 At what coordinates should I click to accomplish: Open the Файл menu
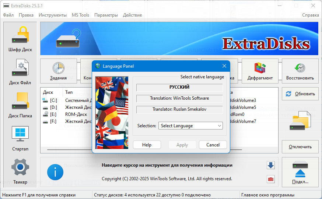(x=8, y=15)
